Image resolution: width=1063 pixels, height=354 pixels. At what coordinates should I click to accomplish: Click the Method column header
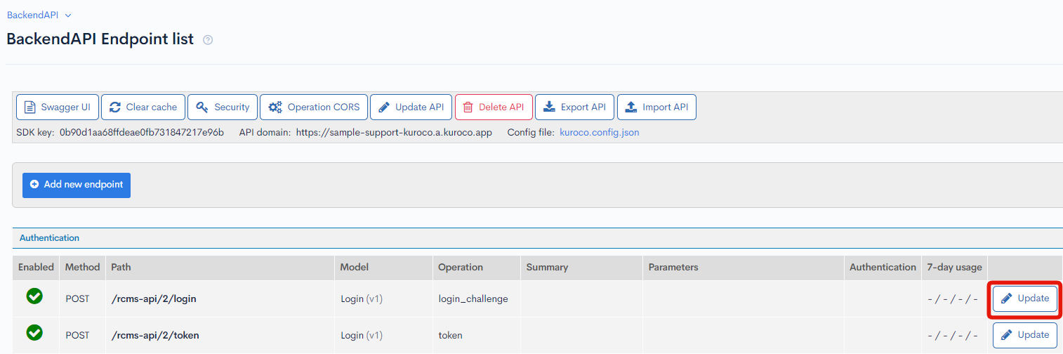83,267
